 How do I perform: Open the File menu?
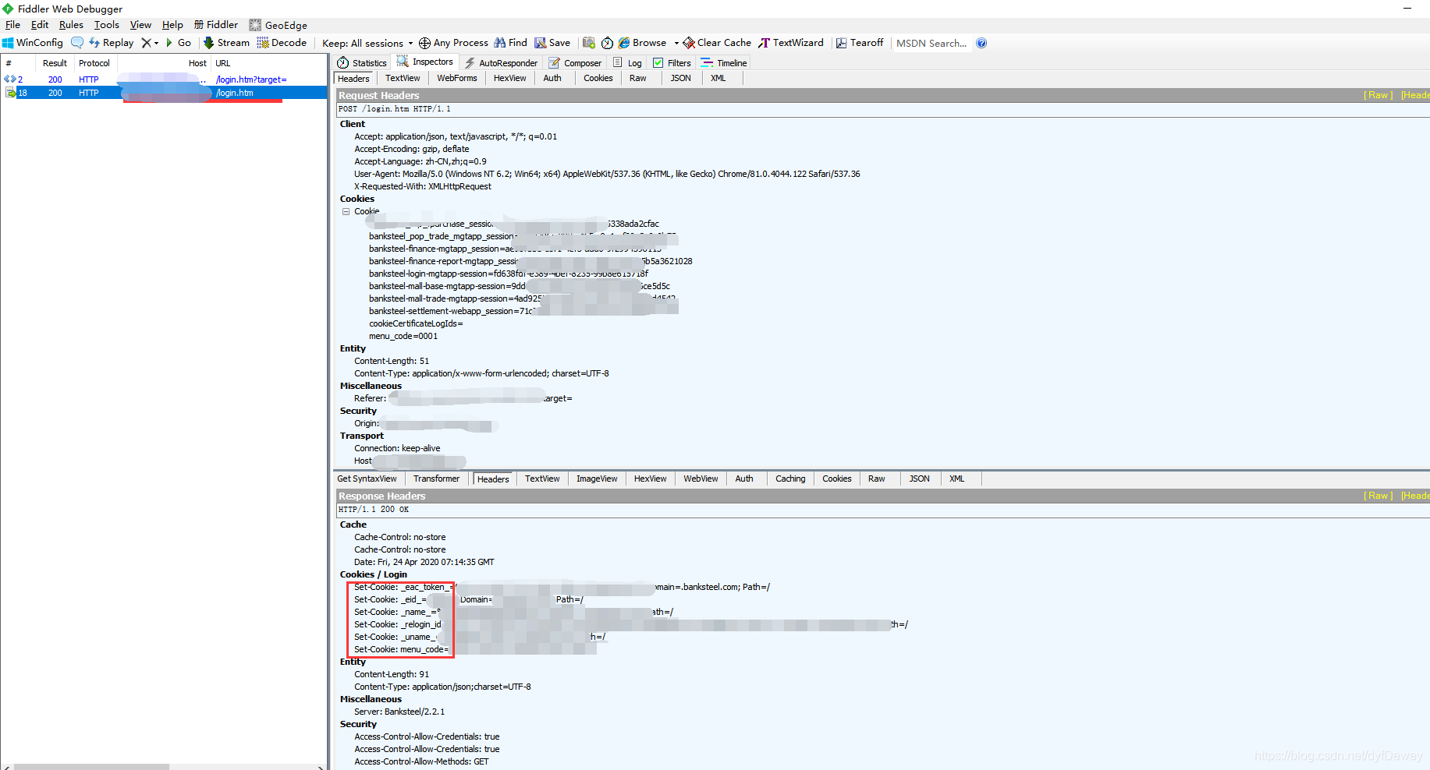(12, 25)
